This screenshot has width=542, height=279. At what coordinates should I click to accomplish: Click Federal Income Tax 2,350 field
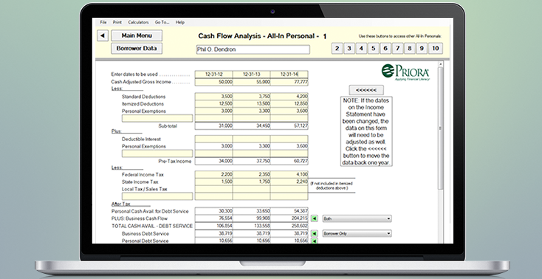251,175
